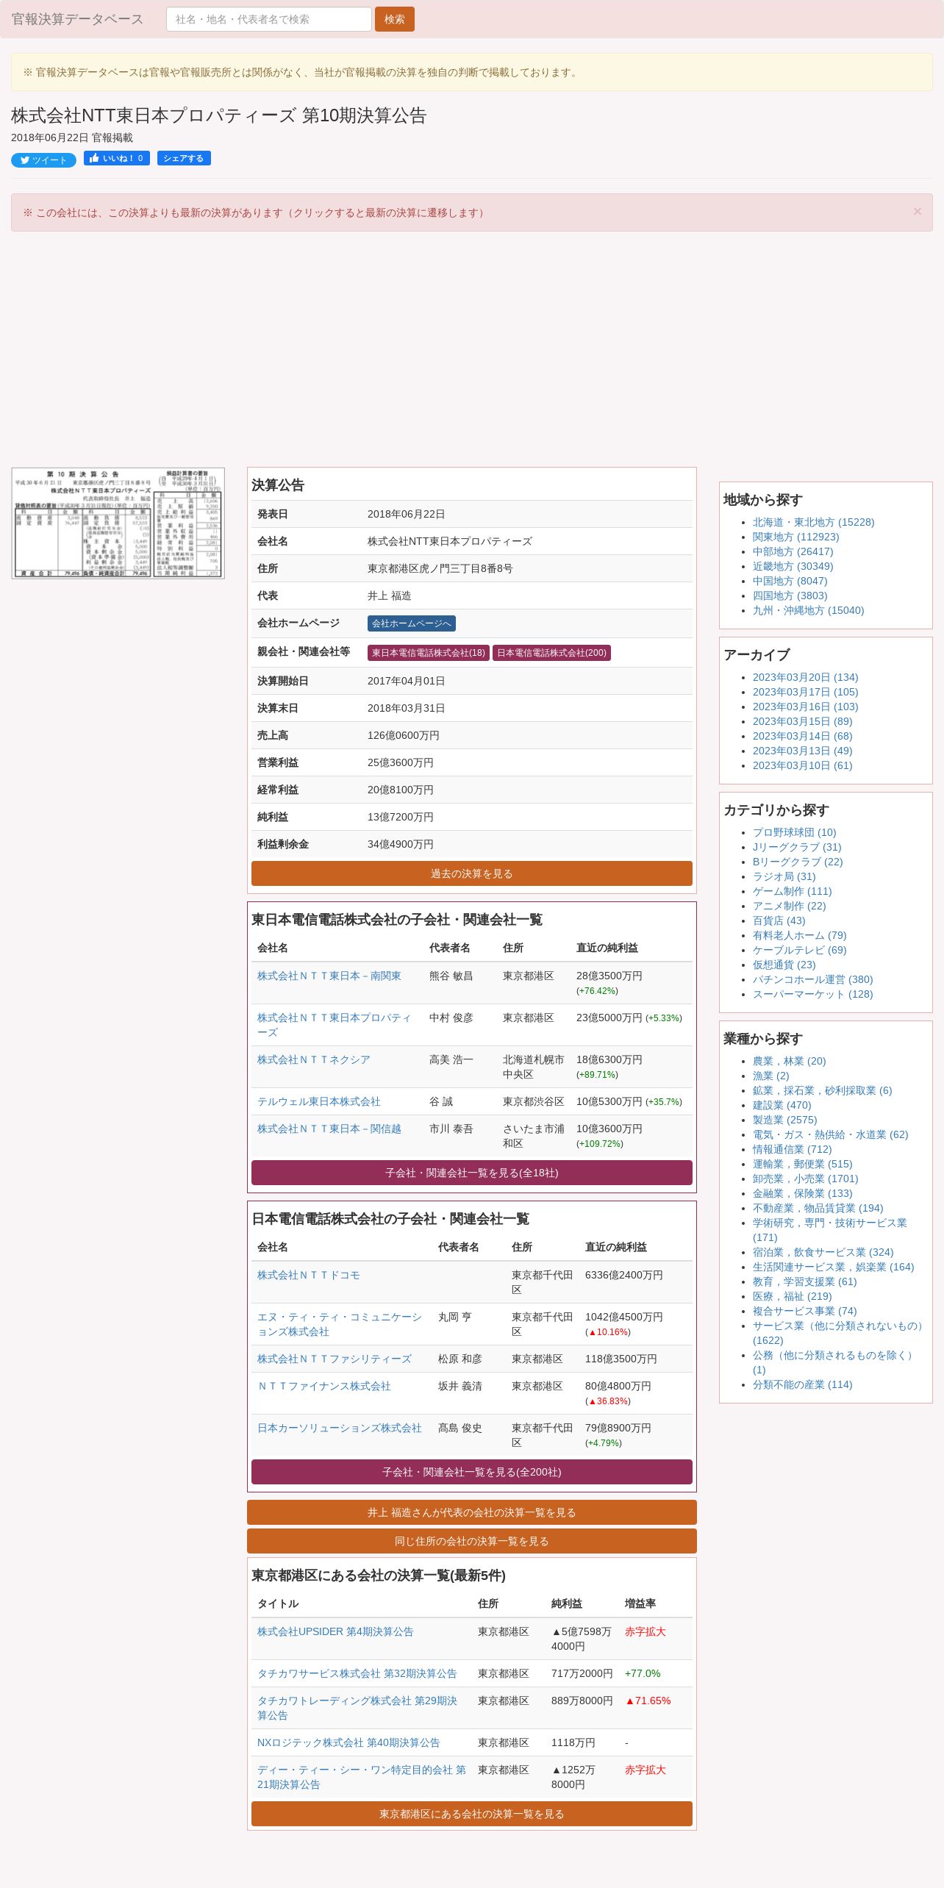Viewport: 944px width, 1888px height.
Task: Select 北海道・東北地方 (15228) region
Action: (813, 522)
